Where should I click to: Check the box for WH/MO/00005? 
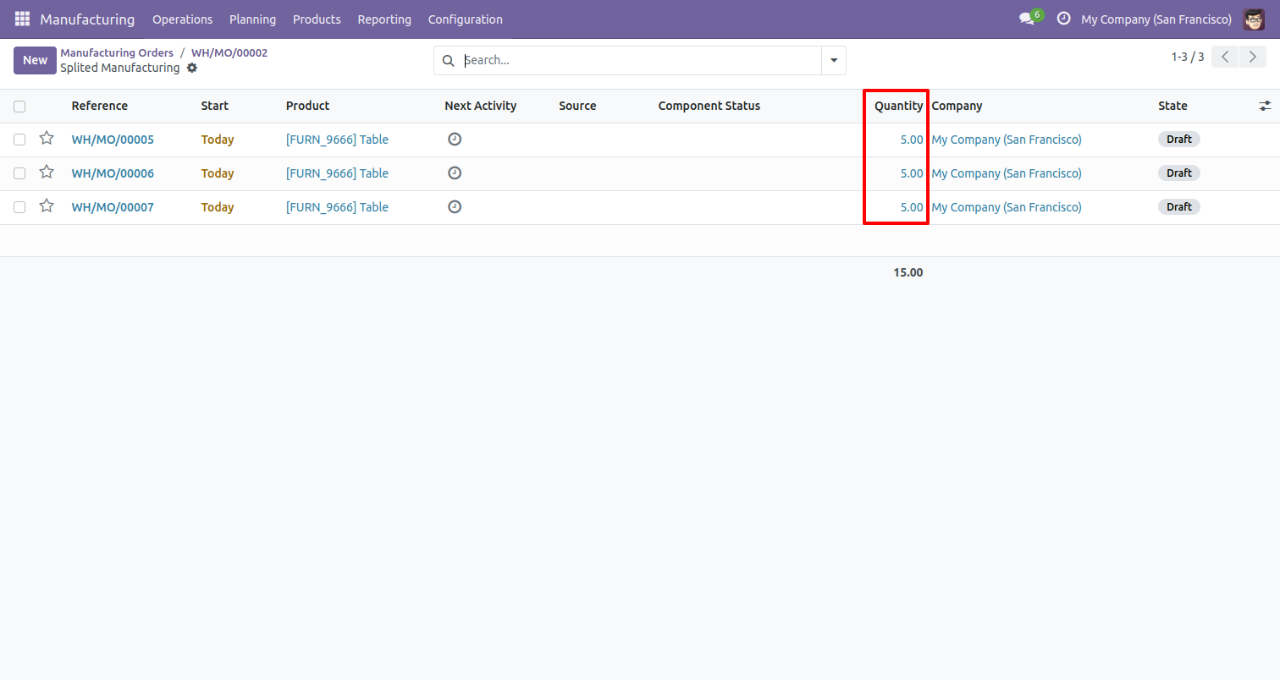click(x=19, y=140)
